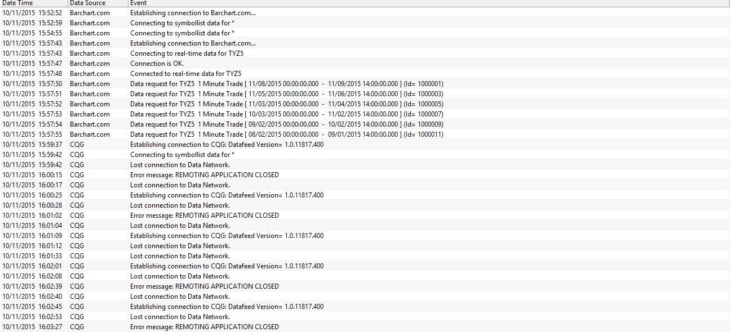Select the data request row with Id= 1000007
The width and height of the screenshot is (749, 332).
[286, 114]
